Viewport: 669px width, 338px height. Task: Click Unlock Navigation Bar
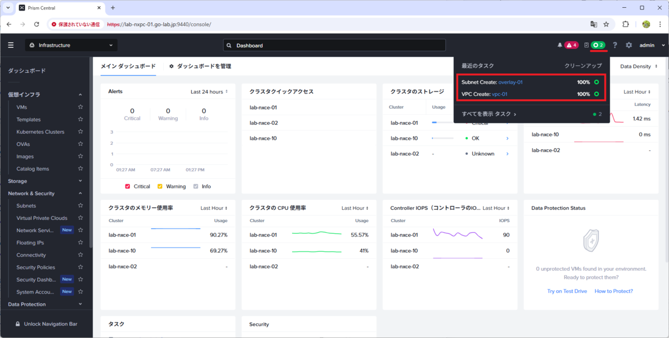[46, 324]
